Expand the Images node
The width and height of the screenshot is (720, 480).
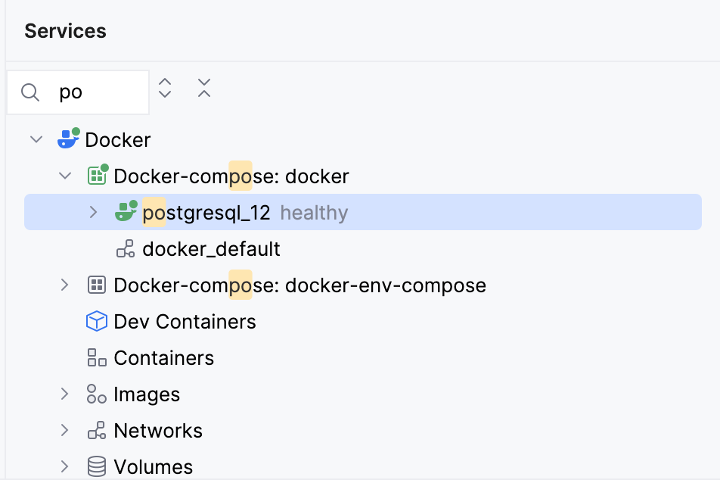coord(65,394)
